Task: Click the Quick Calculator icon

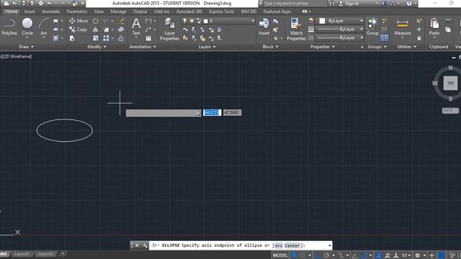Action: [419, 38]
